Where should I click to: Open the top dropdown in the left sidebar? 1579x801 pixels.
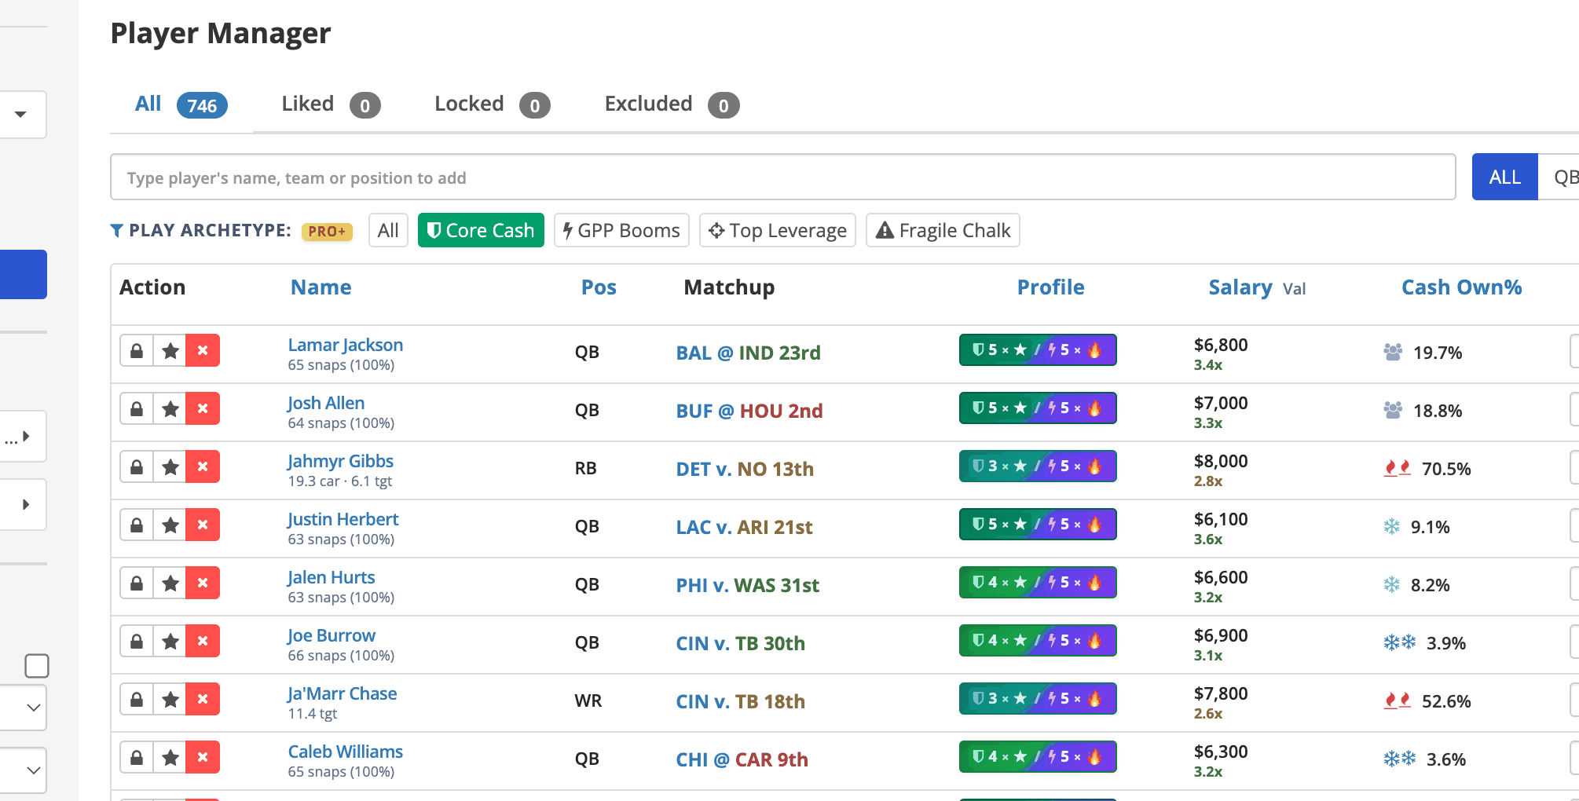[x=22, y=115]
